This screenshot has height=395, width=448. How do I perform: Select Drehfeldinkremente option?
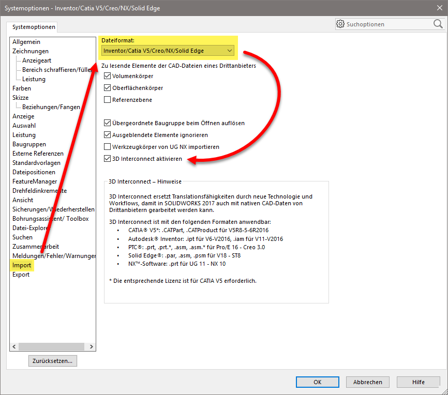39,191
